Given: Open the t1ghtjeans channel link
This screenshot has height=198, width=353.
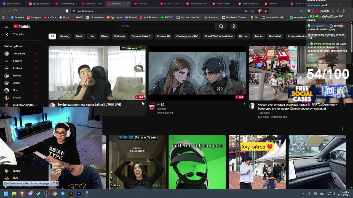Looking at the screenshot, I should coord(263,113).
